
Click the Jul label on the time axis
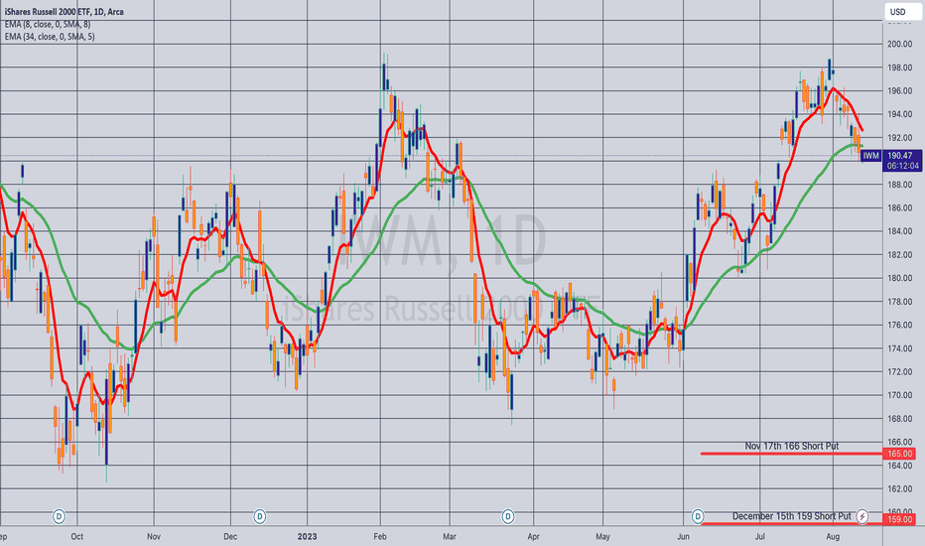(x=760, y=536)
